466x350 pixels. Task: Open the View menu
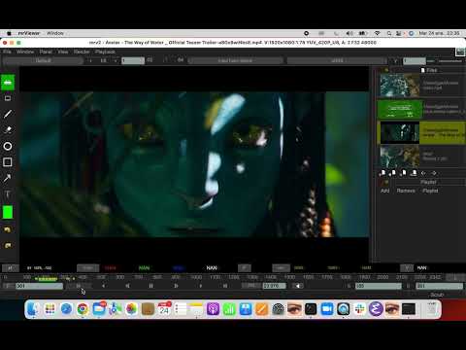[x=63, y=52]
